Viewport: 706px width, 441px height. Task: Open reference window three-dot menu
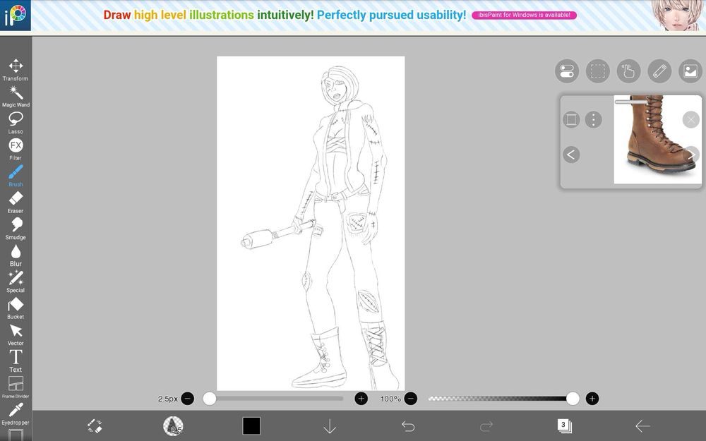coord(594,120)
